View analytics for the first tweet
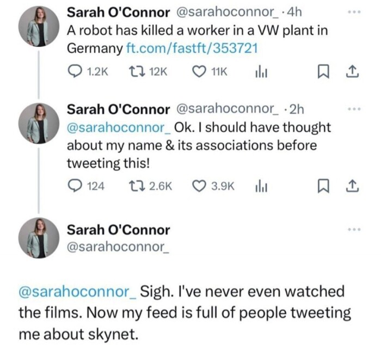The image size is (381, 345). 259,71
